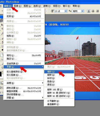The height and width of the screenshot is (116, 100).
Task: Choose 旋转(R) in transform submenu
Action: (x=59, y=75)
